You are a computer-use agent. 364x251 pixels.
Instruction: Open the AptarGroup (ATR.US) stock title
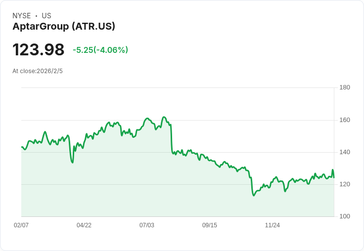click(x=64, y=27)
